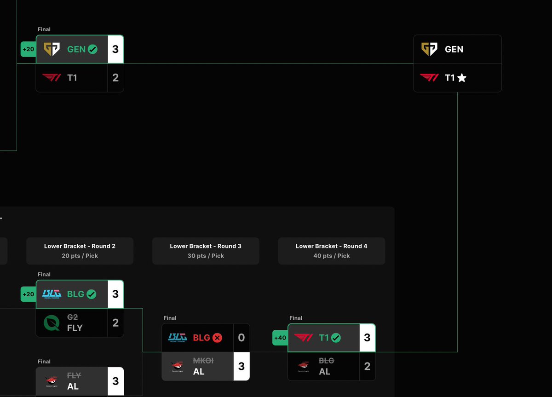Click AL's score of 2 in Round 4
The height and width of the screenshot is (397, 552).
point(367,366)
